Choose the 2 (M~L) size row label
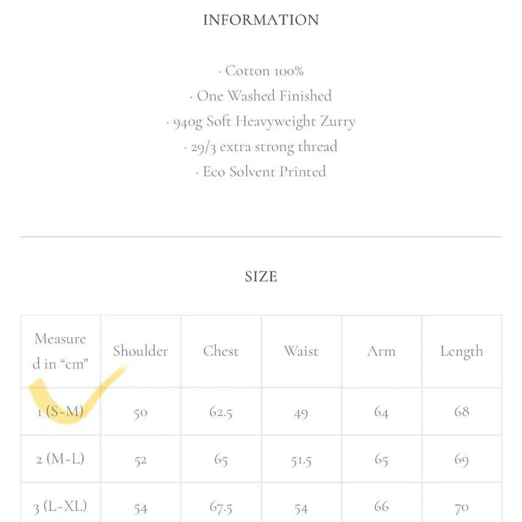The height and width of the screenshot is (522, 522). [60, 459]
